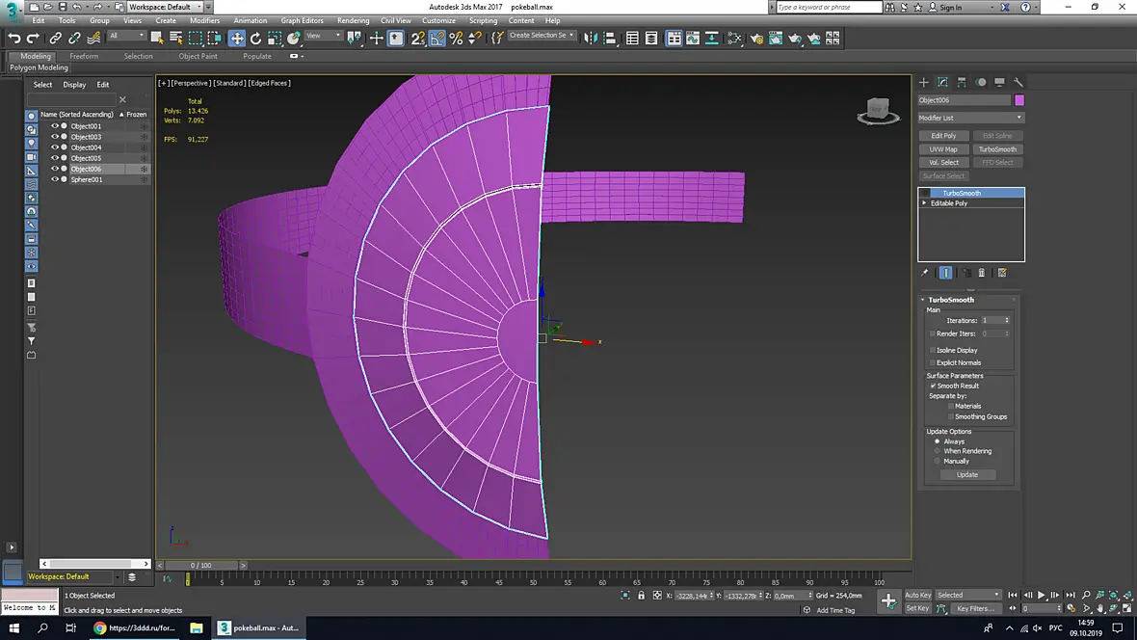Open Select by Name dialog icon

[175, 39]
